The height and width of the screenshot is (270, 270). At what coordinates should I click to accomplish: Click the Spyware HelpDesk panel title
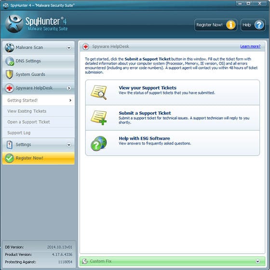110,46
